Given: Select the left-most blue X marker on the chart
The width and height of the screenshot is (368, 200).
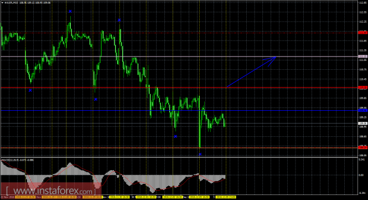Looking at the screenshot, I should [x=30, y=90].
